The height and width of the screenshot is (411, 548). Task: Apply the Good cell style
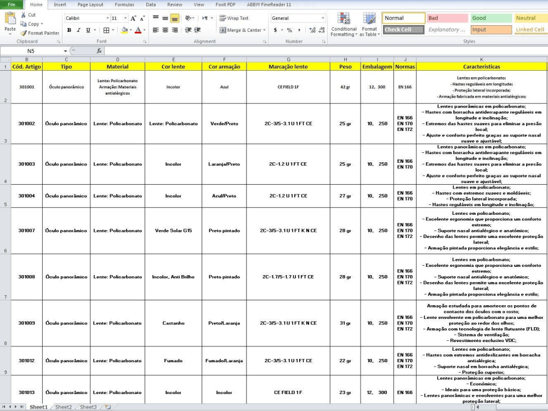click(x=491, y=18)
